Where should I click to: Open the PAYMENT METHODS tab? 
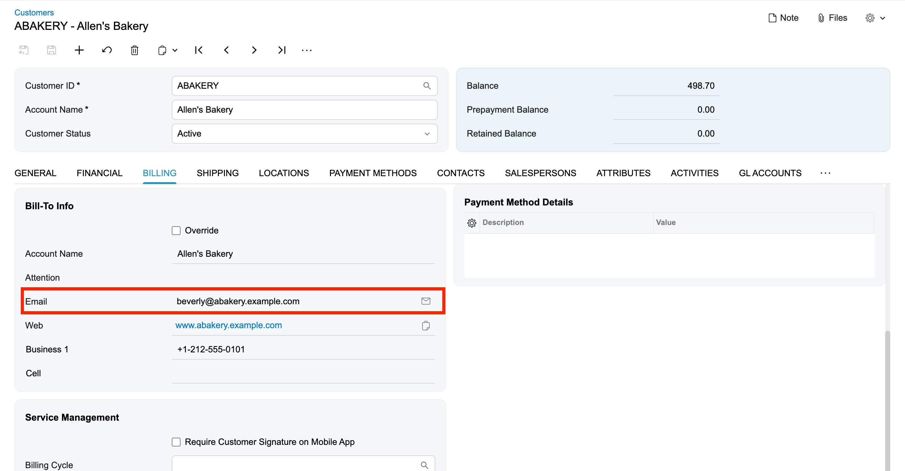372,173
